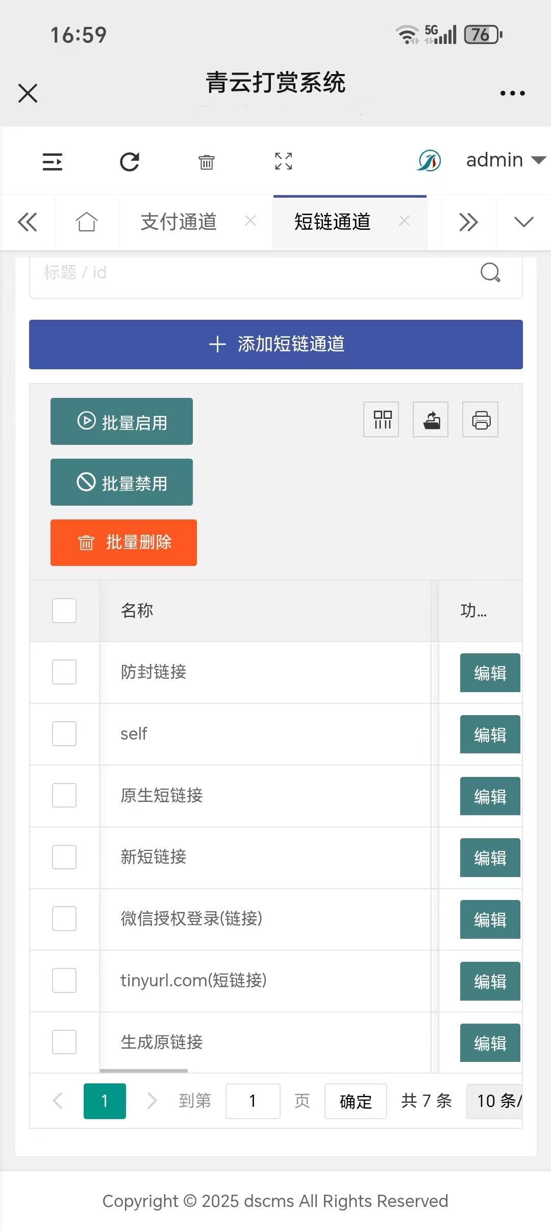Open the column filter grid icon

pyautogui.click(x=382, y=420)
